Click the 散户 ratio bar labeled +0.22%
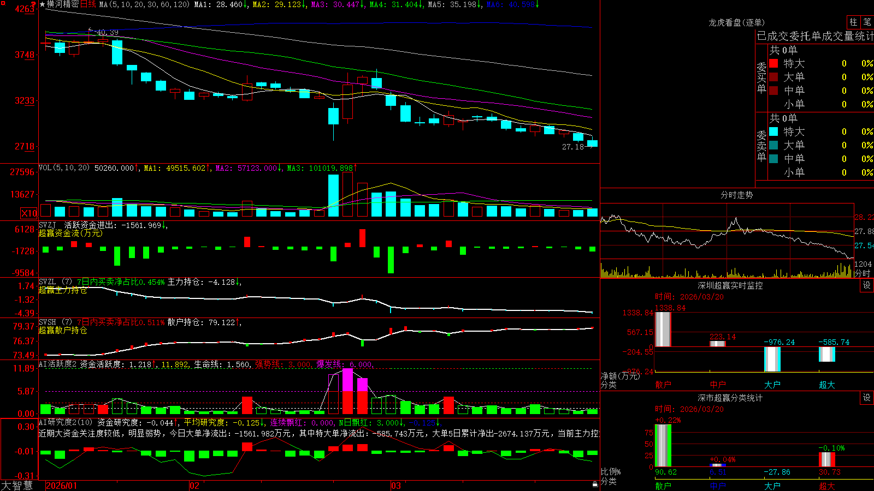This screenshot has height=491, width=874. 663,446
